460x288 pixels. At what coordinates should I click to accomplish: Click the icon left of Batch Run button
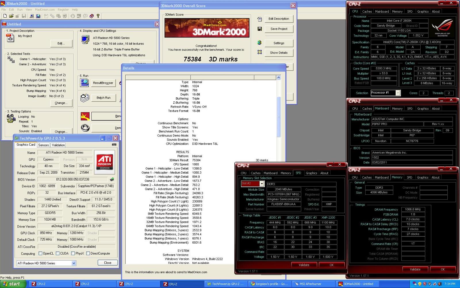85,98
